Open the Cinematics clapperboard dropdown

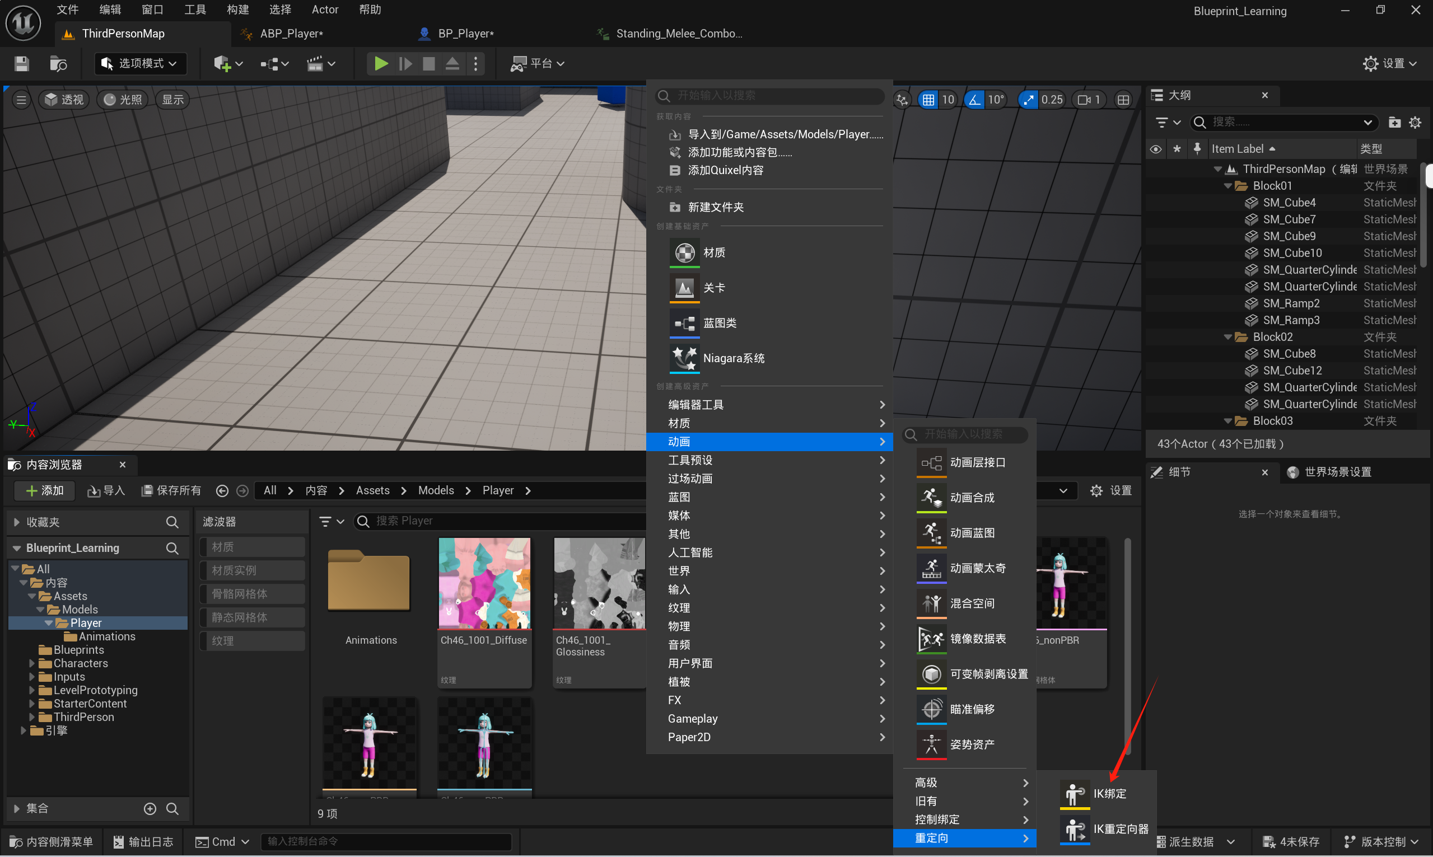coord(320,63)
